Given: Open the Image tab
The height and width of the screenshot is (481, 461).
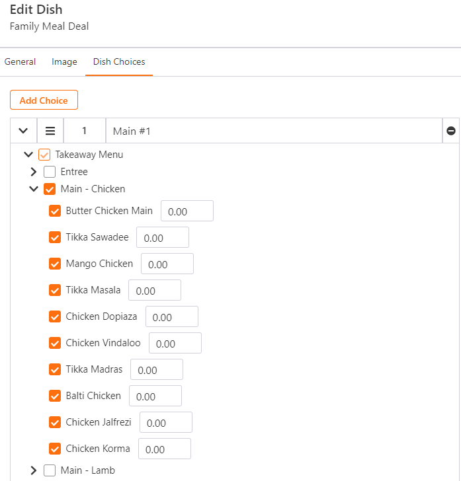Looking at the screenshot, I should [x=64, y=61].
